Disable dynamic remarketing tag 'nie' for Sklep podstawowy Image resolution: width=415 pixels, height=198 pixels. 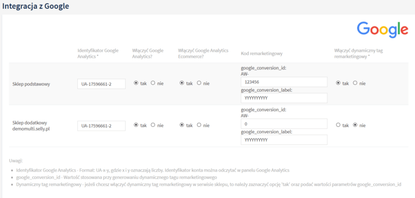click(x=355, y=83)
